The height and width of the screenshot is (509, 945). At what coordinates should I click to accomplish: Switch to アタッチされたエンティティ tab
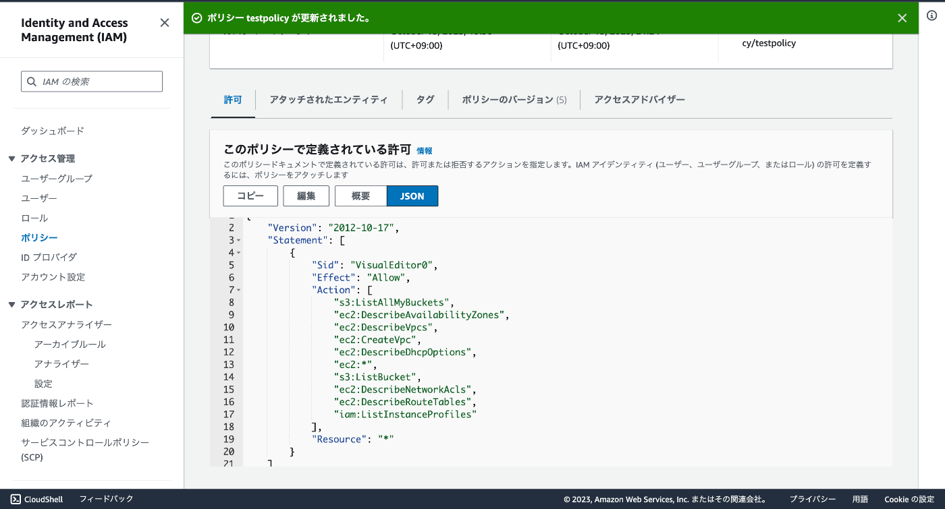pos(329,100)
